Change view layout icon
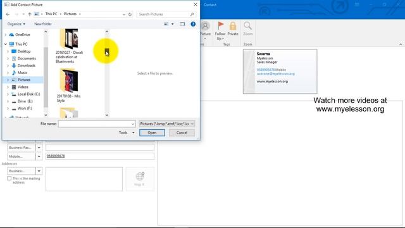 (x=166, y=24)
